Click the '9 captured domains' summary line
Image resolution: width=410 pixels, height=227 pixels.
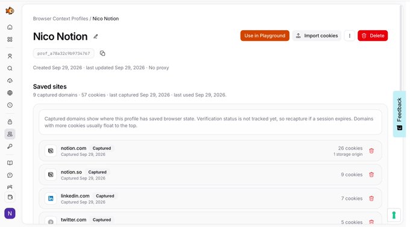point(130,95)
